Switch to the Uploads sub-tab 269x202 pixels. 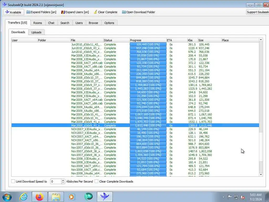pos(36,32)
